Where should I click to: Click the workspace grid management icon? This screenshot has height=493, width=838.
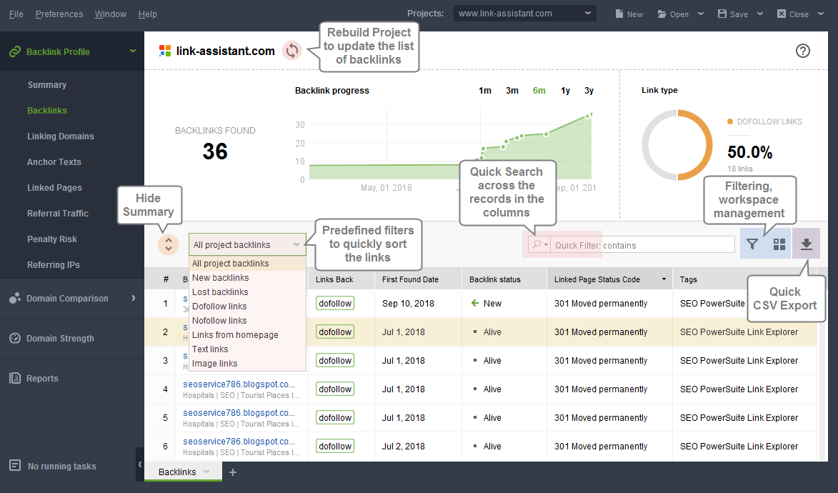779,244
